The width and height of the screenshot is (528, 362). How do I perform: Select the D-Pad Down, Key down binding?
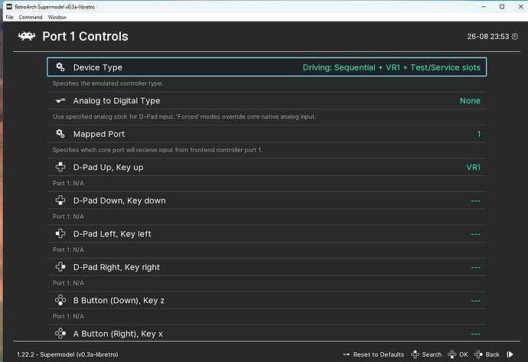267,201
